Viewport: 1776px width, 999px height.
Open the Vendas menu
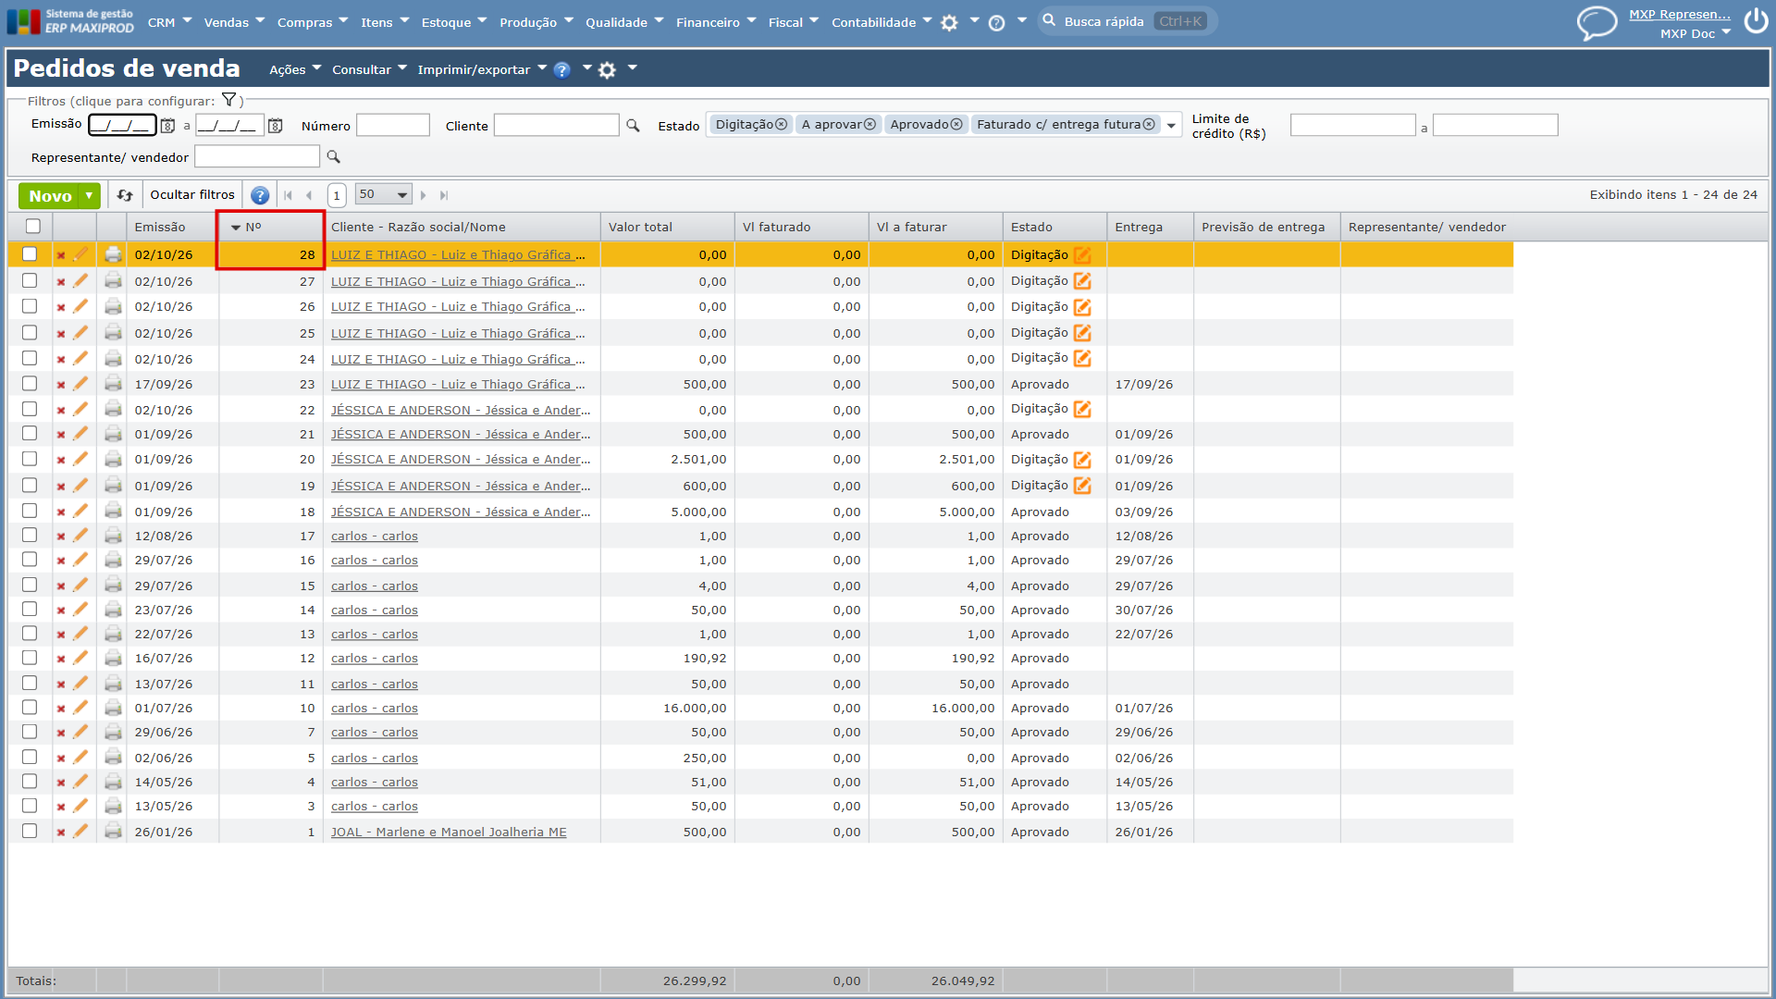[x=234, y=22]
